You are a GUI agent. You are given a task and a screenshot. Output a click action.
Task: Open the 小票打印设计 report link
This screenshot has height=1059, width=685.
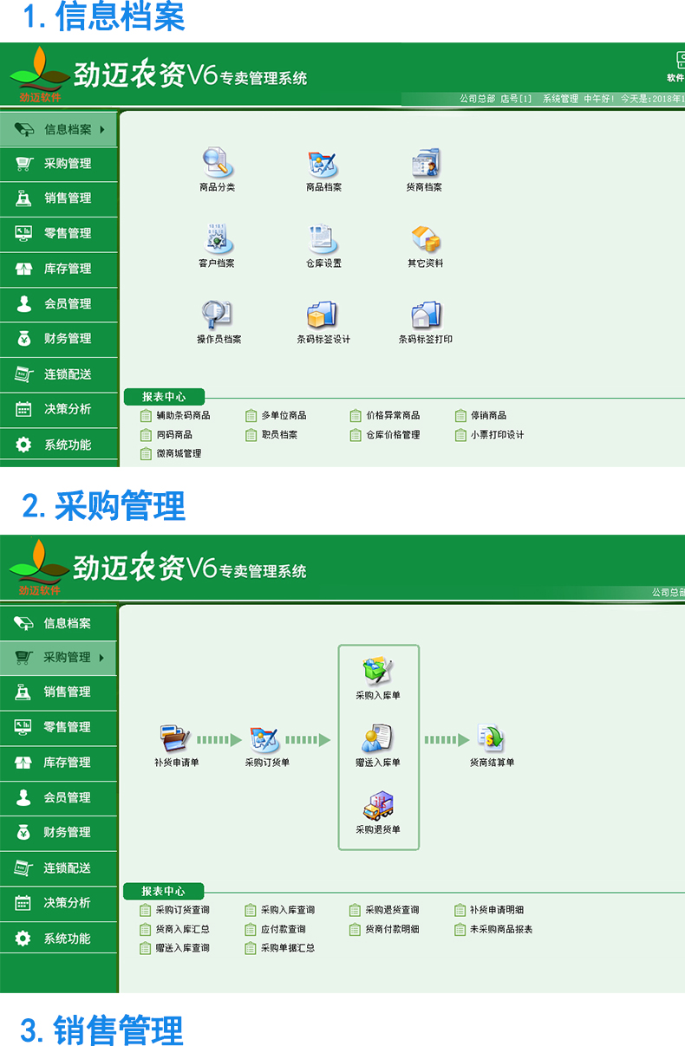[x=490, y=434]
